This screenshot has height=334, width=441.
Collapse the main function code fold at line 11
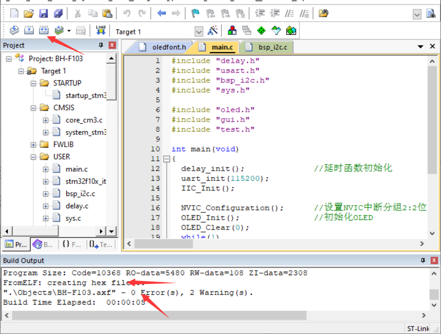click(167, 159)
